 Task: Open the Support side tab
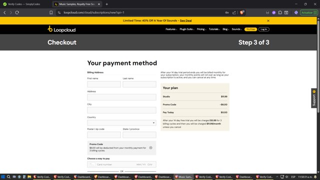(x=314, y=98)
